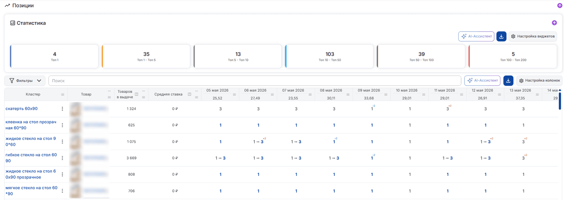Open the Кластер column menu icon
The image size is (564, 200).
[x=62, y=95]
